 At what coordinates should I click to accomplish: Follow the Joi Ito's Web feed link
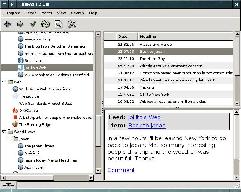[144, 117]
